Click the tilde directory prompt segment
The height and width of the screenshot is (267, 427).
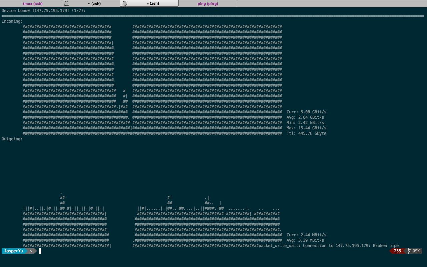click(31, 251)
